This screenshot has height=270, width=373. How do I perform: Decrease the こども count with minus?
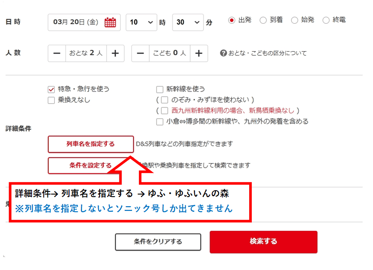[x=140, y=53]
